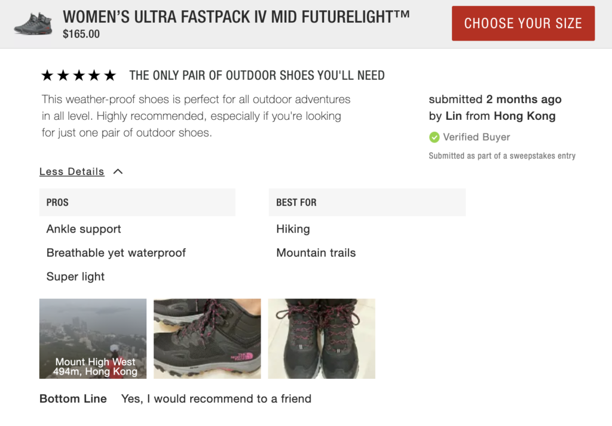The height and width of the screenshot is (426, 612).
Task: Open the top-view boots review photo
Action: click(322, 338)
